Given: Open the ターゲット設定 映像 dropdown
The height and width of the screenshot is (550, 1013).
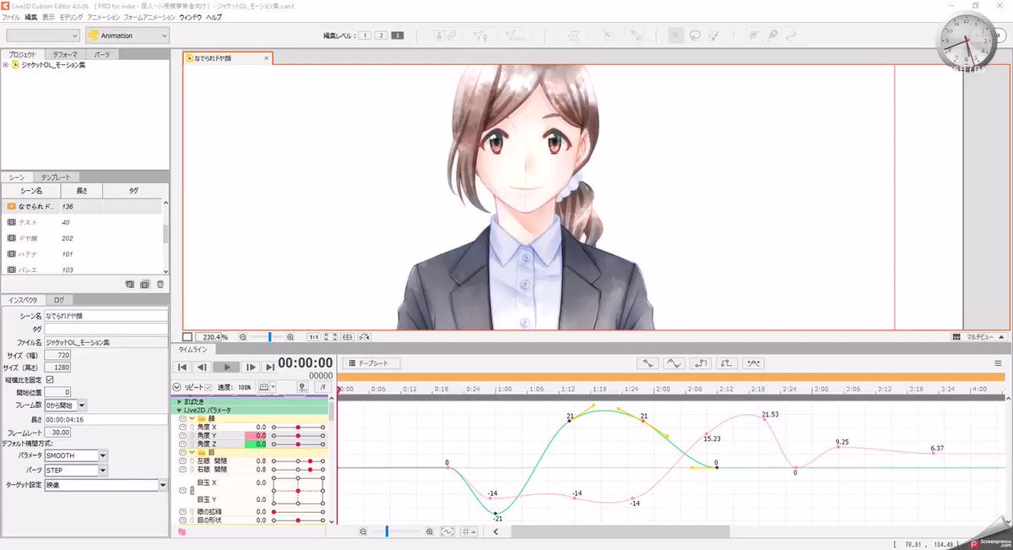Looking at the screenshot, I should tap(106, 484).
